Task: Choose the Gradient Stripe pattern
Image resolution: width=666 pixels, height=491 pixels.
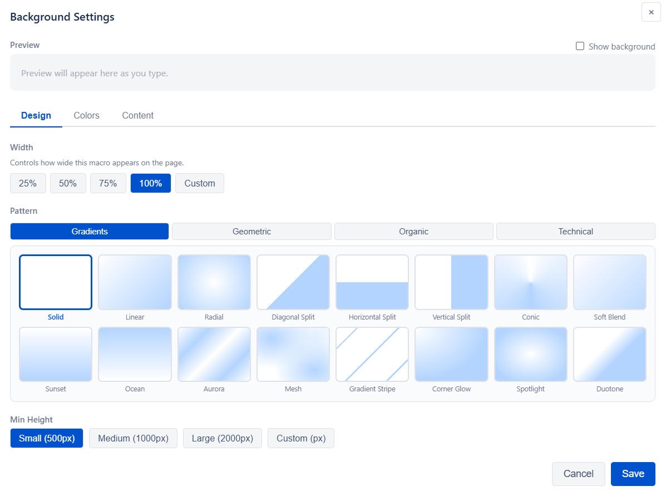Action: click(372, 354)
